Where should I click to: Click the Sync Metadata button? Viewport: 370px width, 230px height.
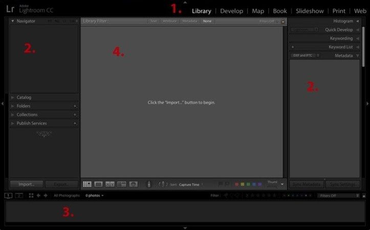(307, 185)
